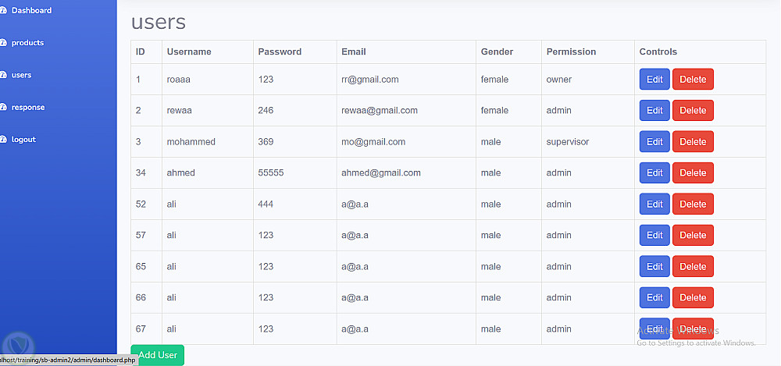
Task: Delete the user with ID 66
Action: [x=693, y=297]
